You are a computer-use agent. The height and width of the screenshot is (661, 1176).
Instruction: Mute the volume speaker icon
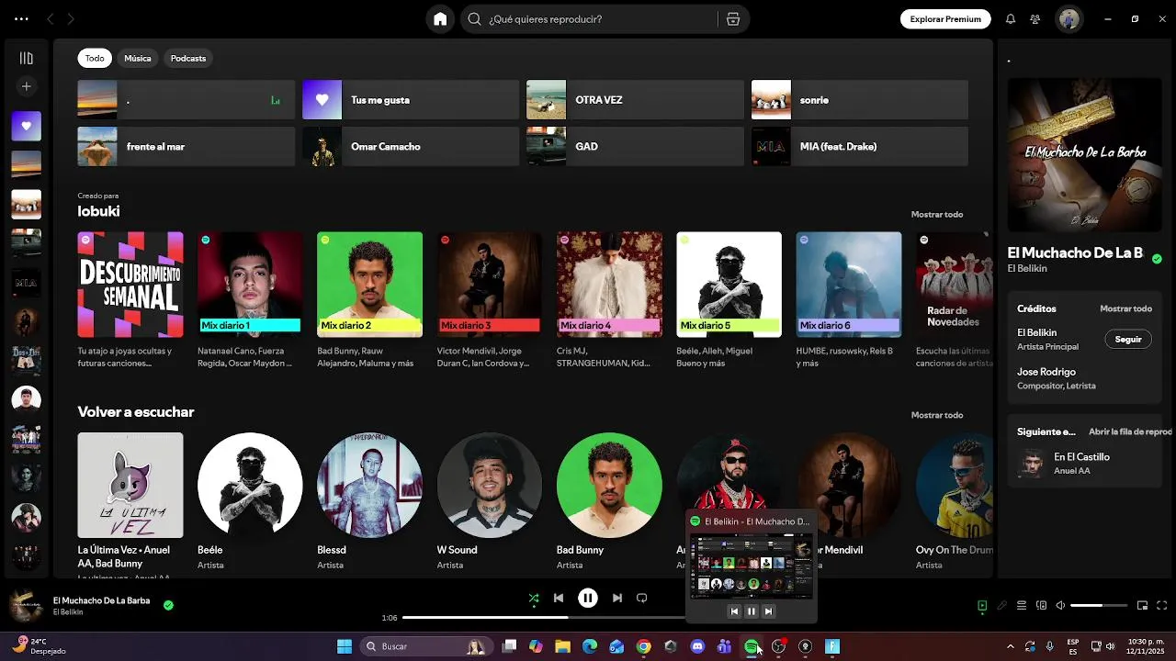pyautogui.click(x=1060, y=606)
